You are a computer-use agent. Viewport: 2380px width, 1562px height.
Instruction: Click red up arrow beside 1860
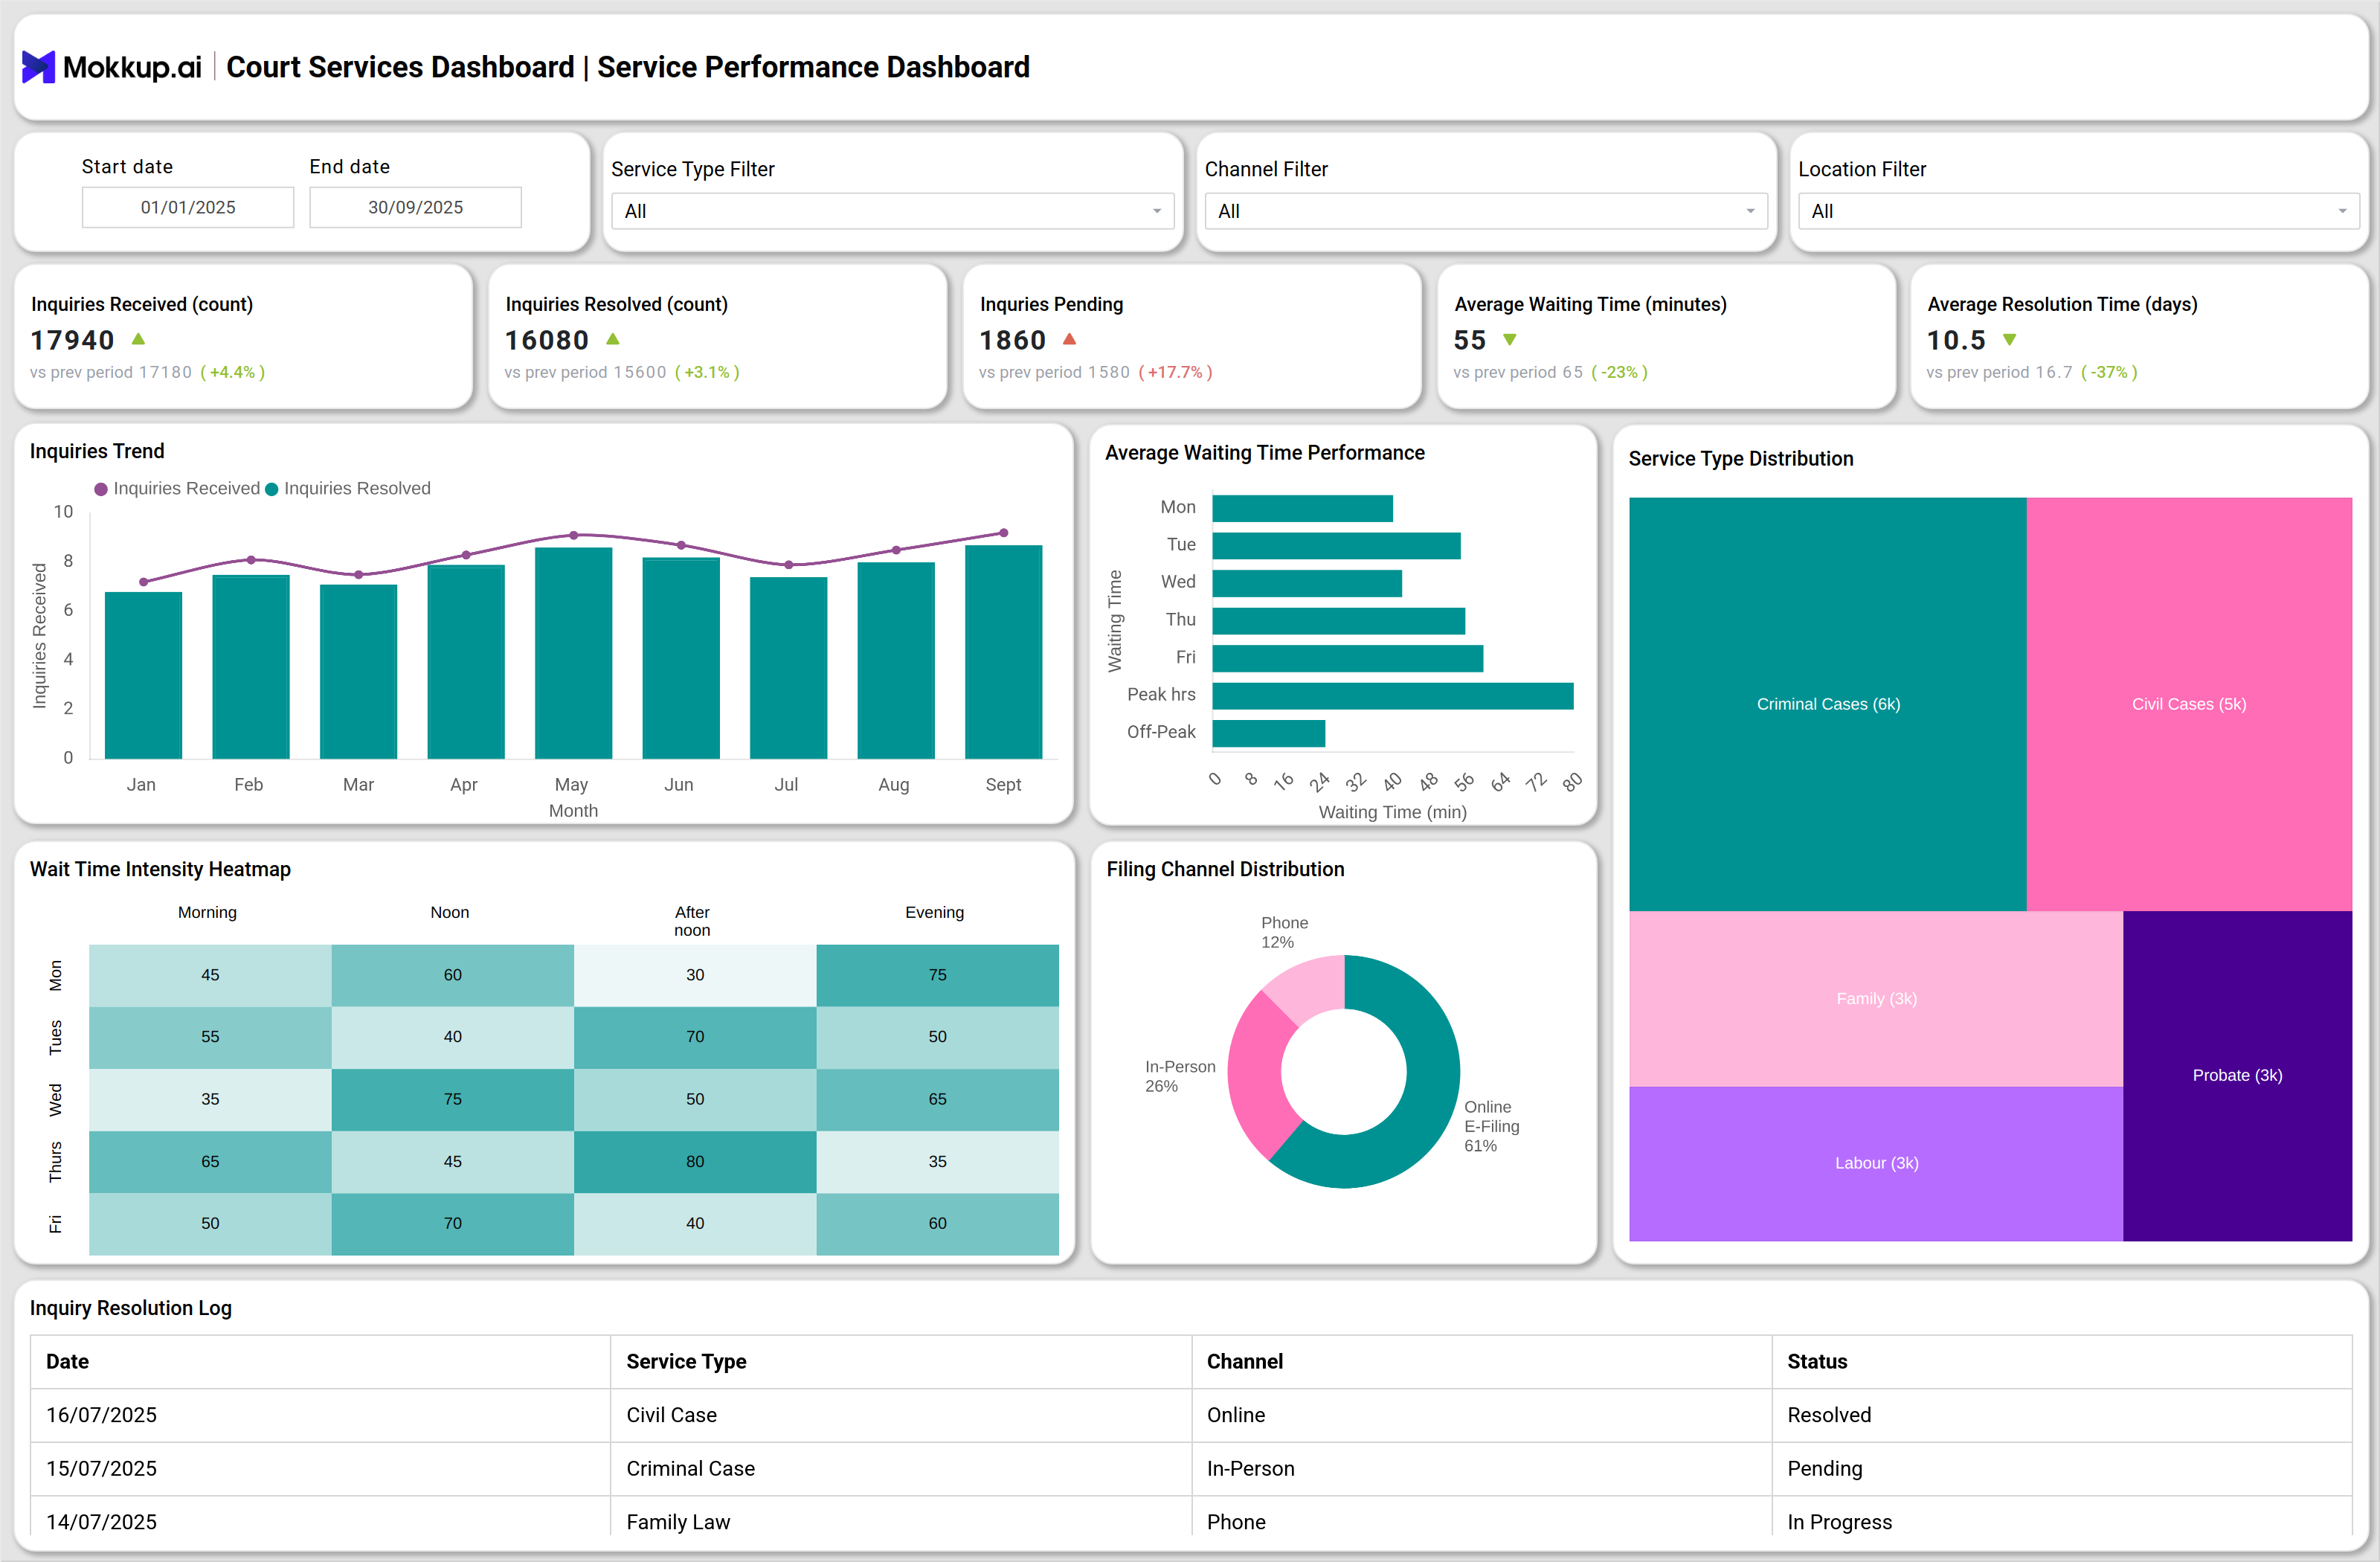[1069, 339]
